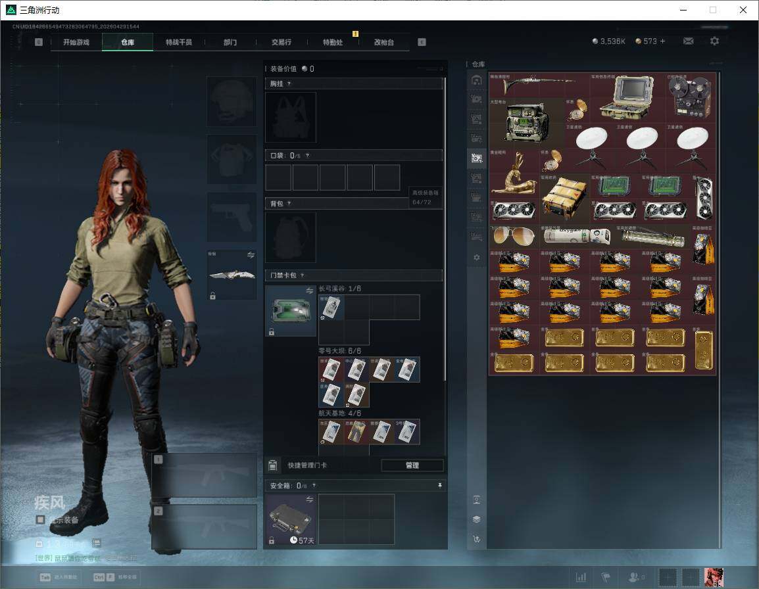Select the large military radio item
Image resolution: width=759 pixels, height=589 pixels.
(x=526, y=123)
